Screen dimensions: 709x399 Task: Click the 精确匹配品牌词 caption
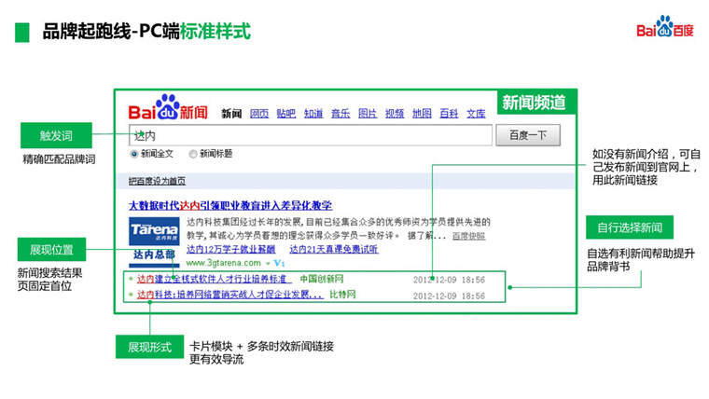pos(59,159)
